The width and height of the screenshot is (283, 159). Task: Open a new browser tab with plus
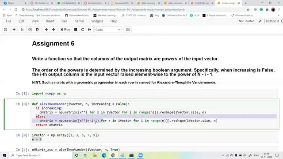246,3
